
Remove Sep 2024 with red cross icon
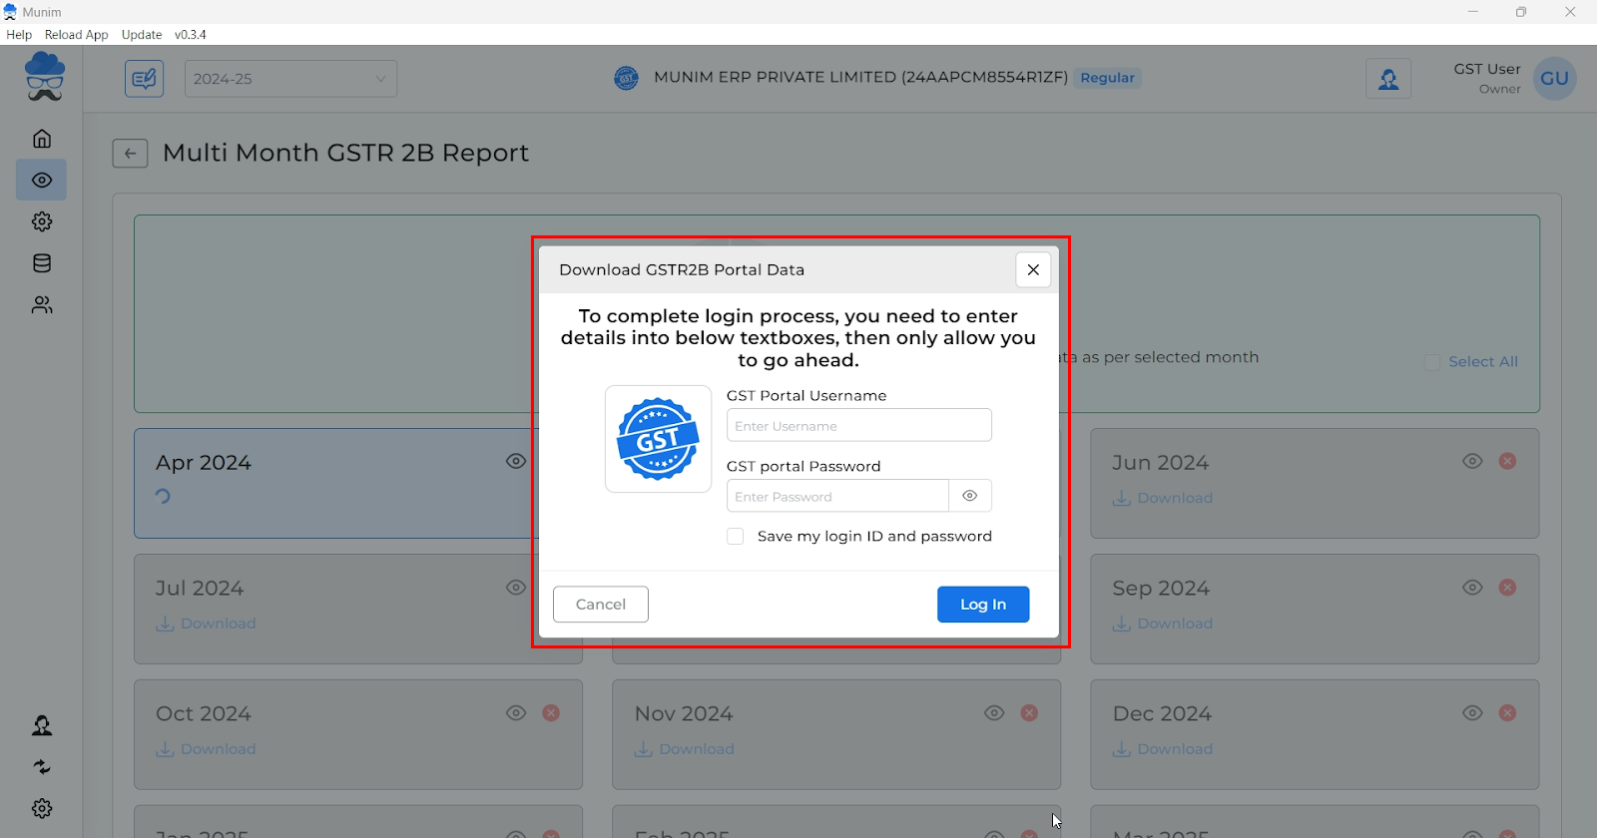[1507, 587]
